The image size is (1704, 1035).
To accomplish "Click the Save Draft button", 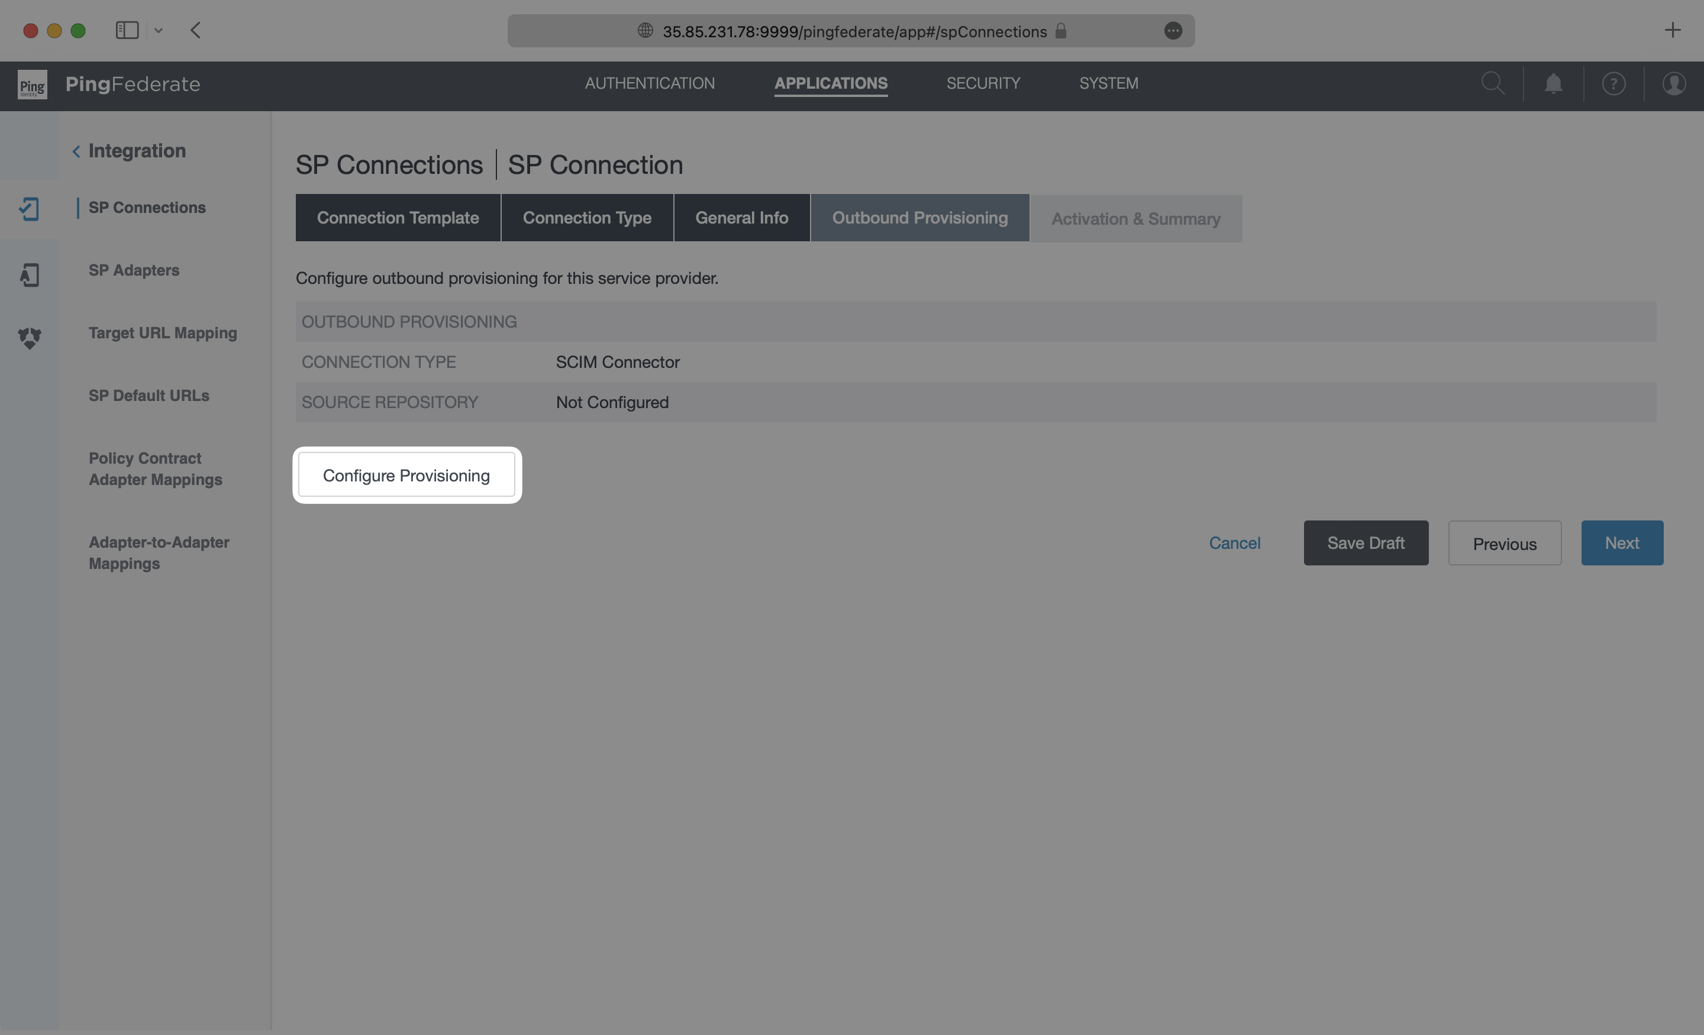I will pyautogui.click(x=1366, y=543).
